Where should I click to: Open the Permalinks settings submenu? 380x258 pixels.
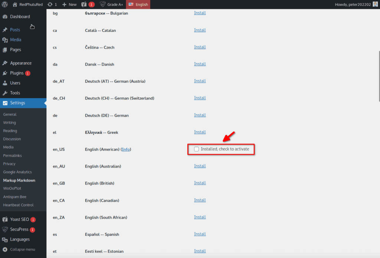click(x=12, y=155)
